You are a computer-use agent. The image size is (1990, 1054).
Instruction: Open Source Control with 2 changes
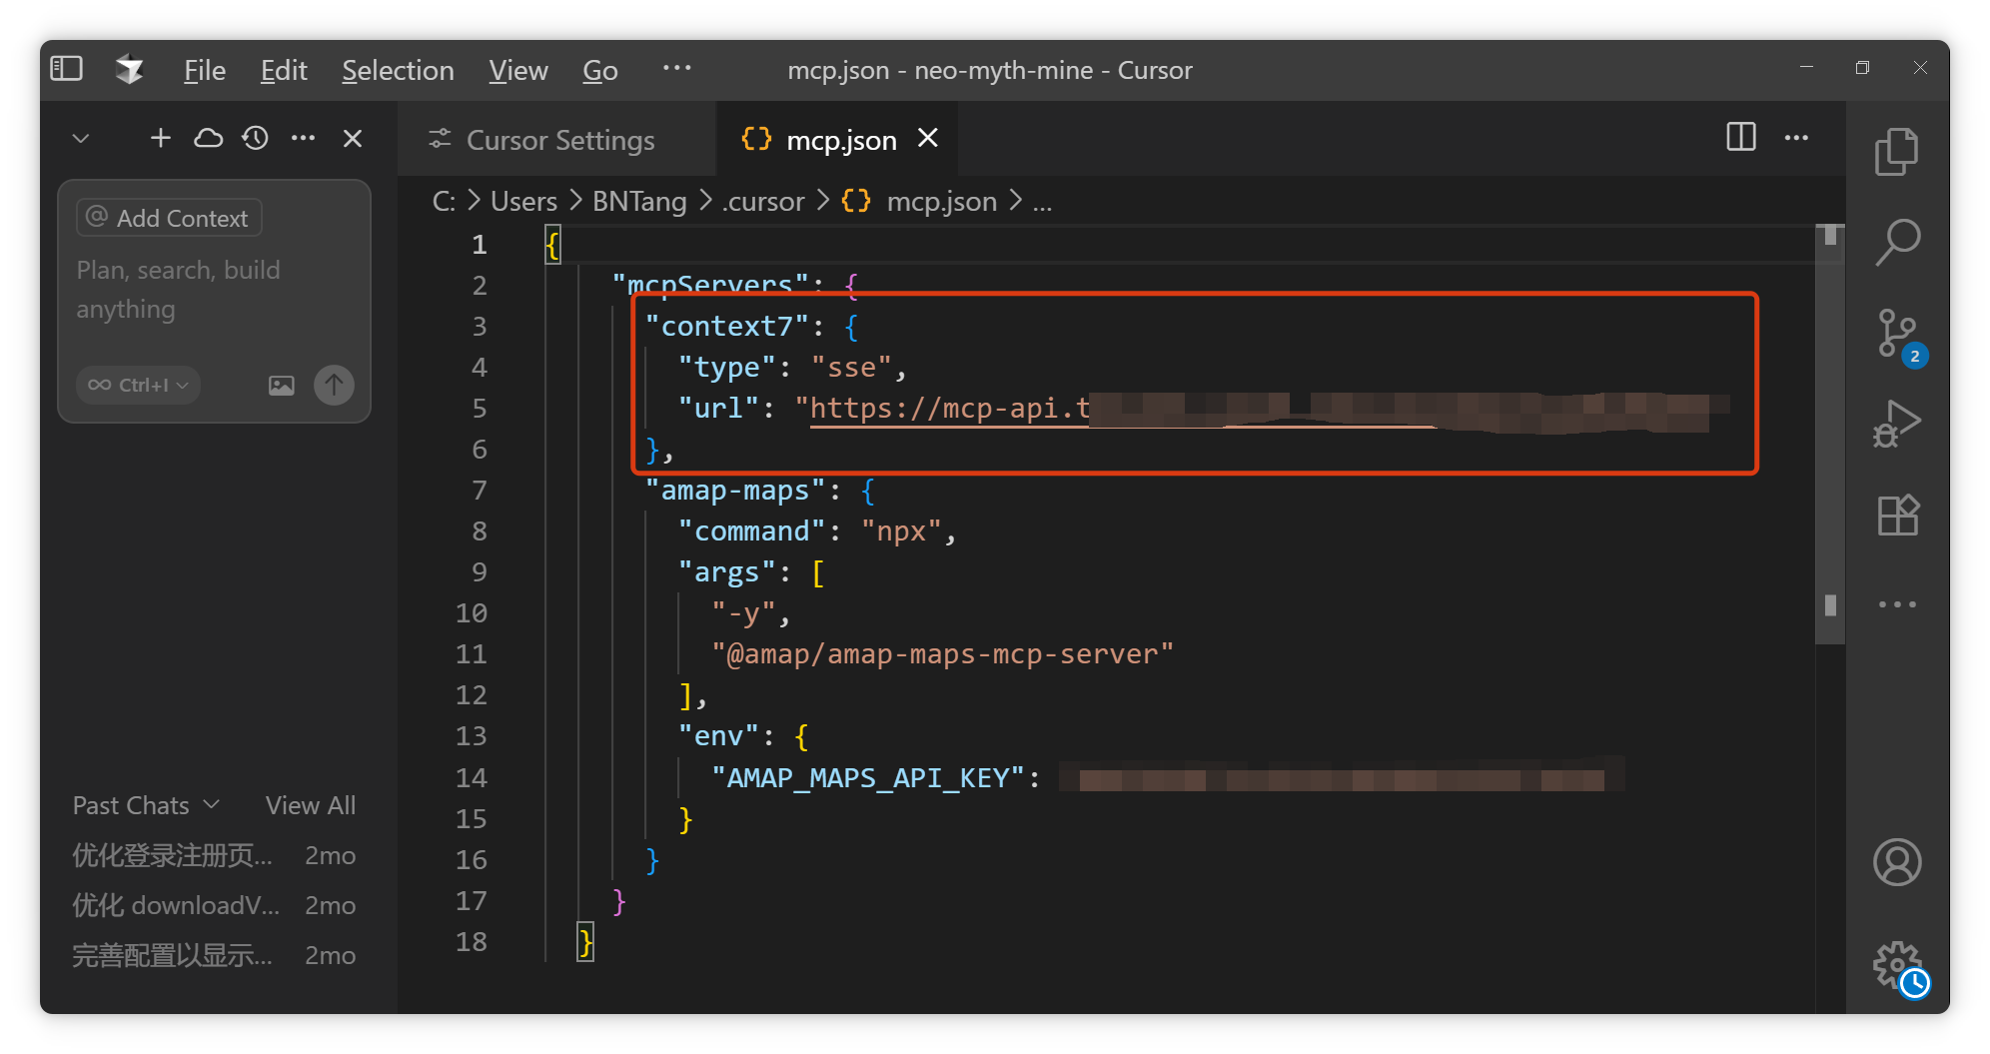pyautogui.click(x=1896, y=334)
